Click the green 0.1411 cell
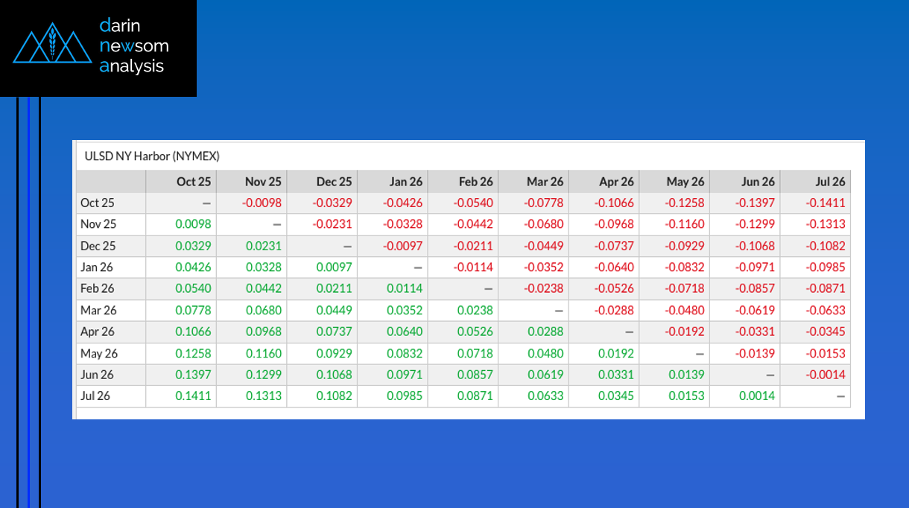909x508 pixels. click(193, 396)
